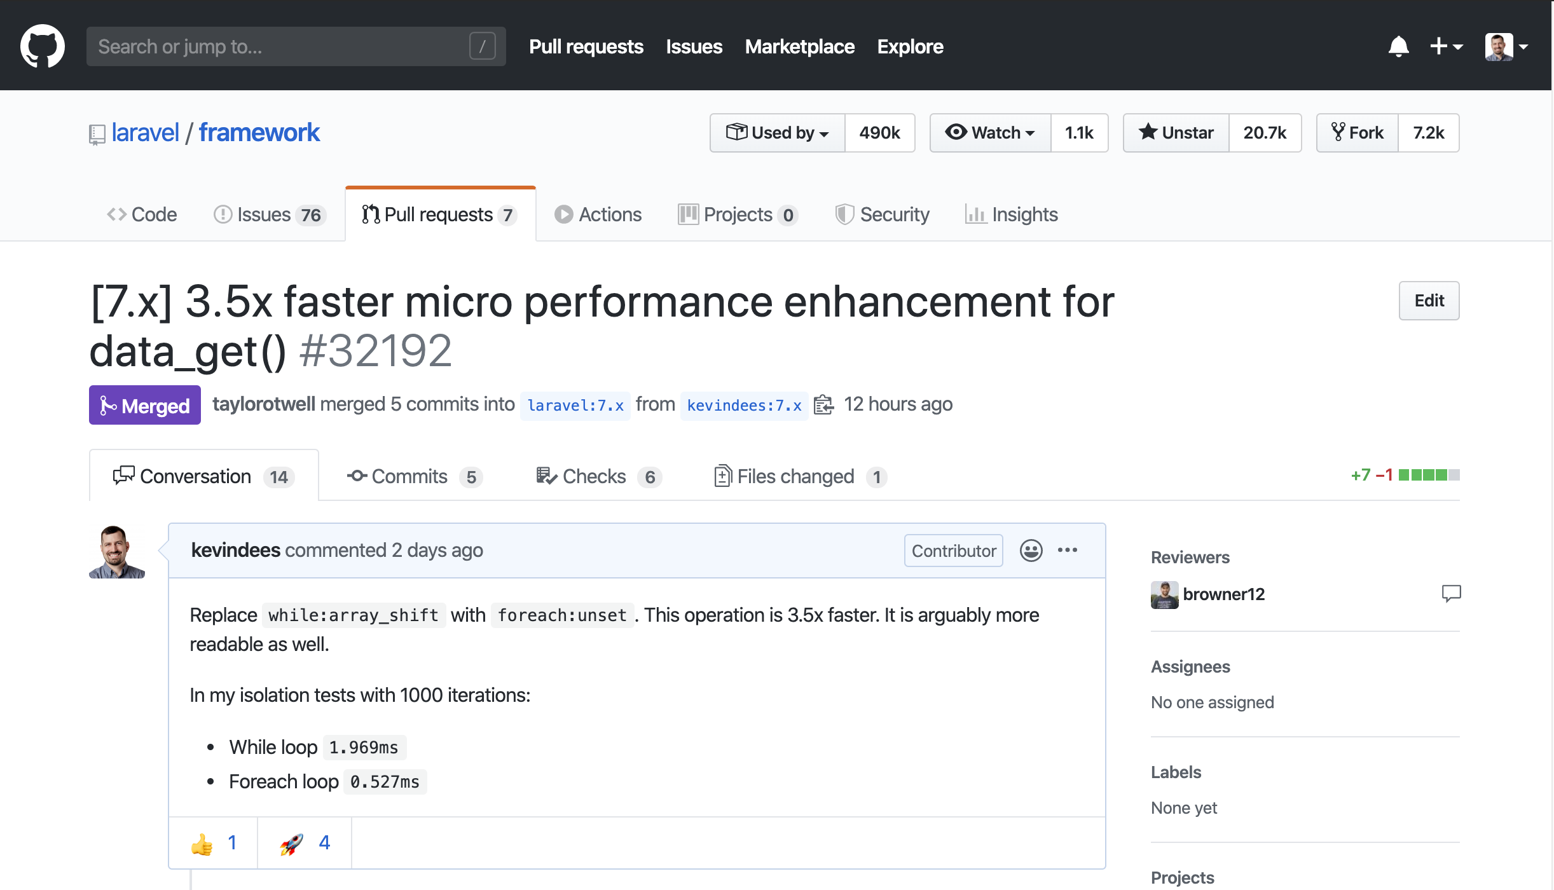This screenshot has height=890, width=1554.
Task: Open kevindees avatar thumbnail
Action: coord(117,551)
